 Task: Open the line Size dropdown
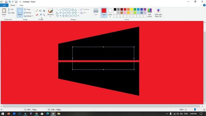click(x=96, y=12)
